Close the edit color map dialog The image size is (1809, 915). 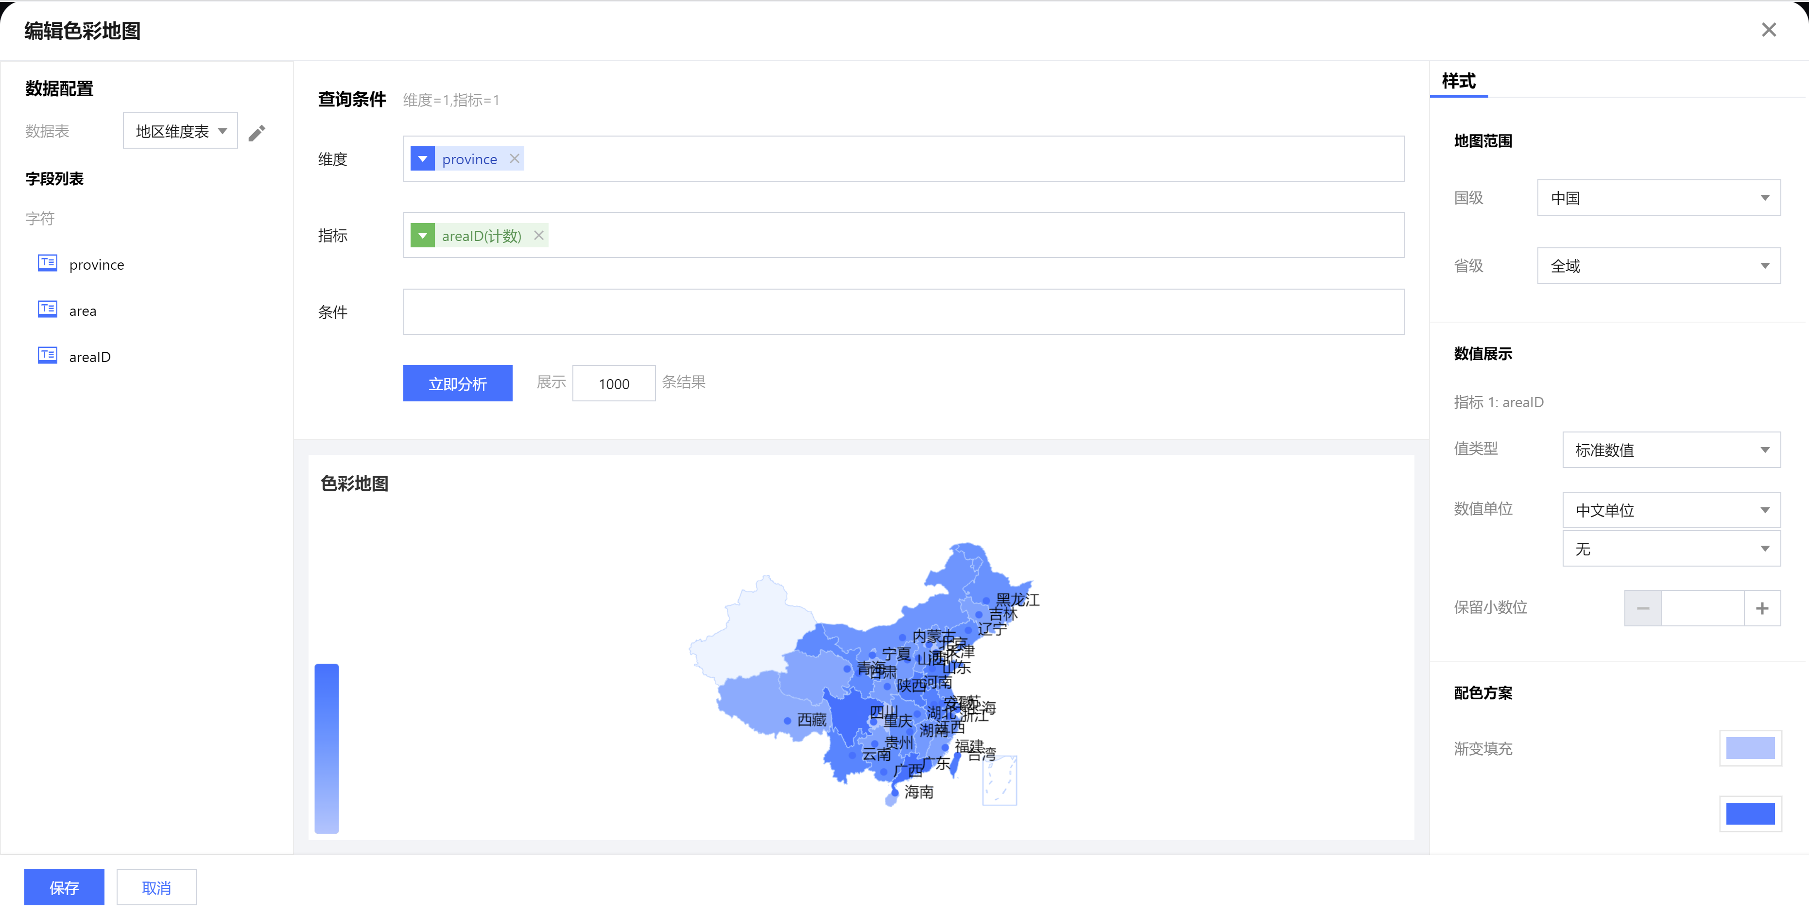point(1768,30)
